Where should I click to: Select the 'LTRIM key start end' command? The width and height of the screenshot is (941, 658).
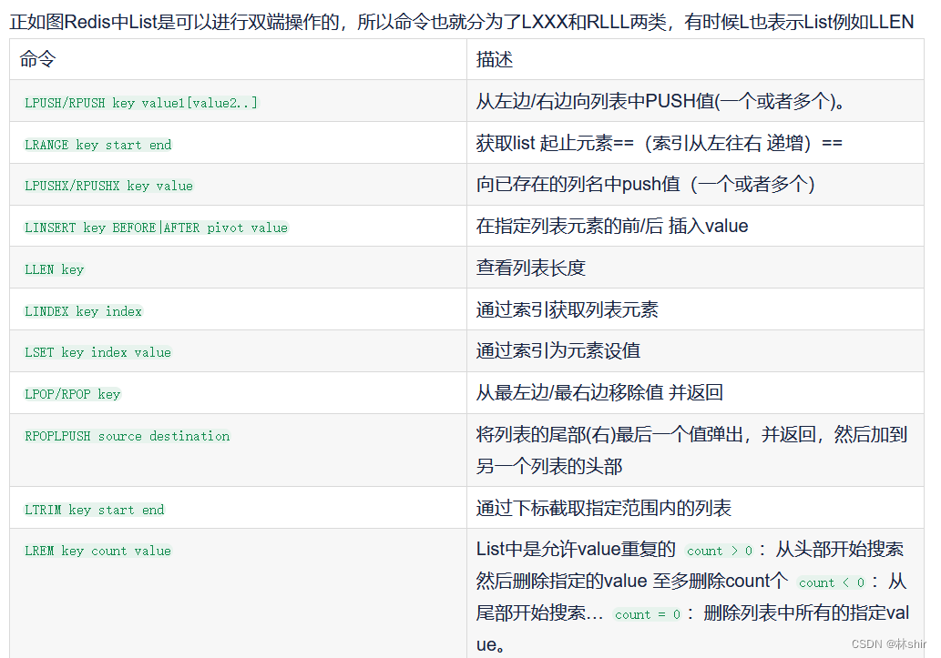point(94,510)
